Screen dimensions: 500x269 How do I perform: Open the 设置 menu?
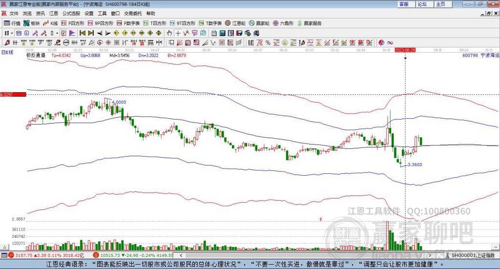(x=89, y=13)
